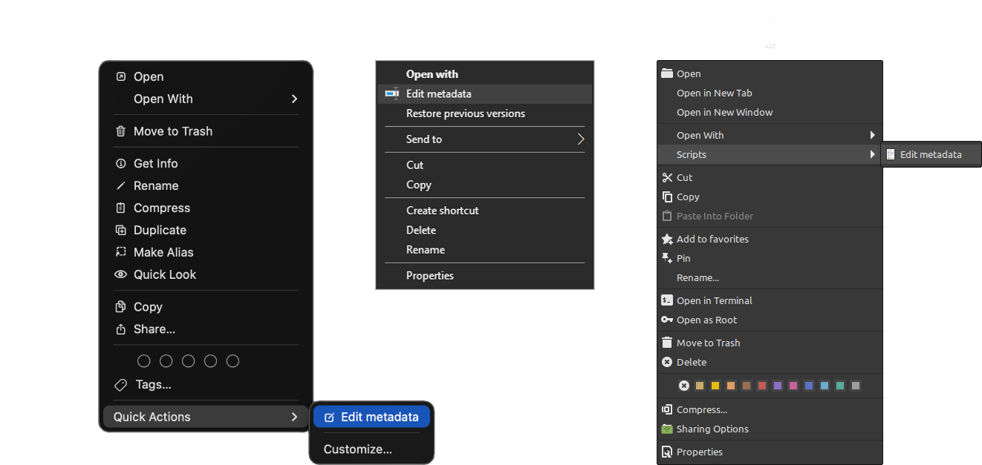This screenshot has width=982, height=465.
Task: Click the pencil icon next to Rename in the macOS menu
Action: coord(121,185)
